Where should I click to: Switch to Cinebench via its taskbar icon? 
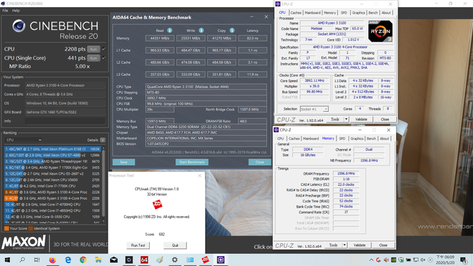(x=129, y=259)
